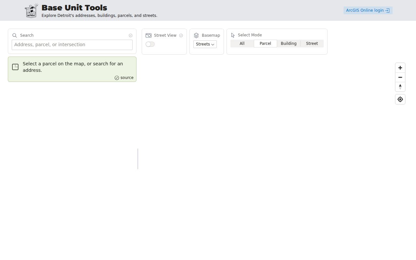
Task: Focus the address, parcel, or intersection field
Action: 72,45
